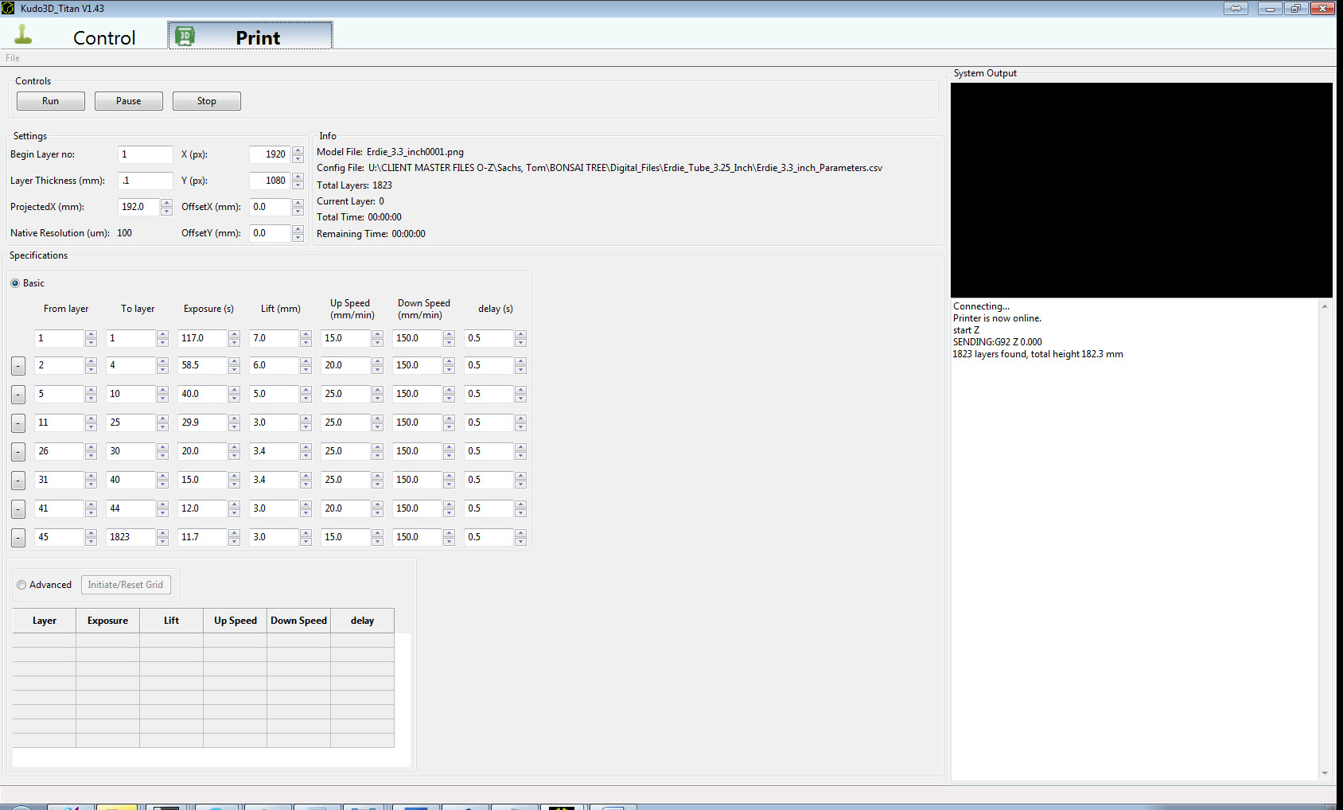Decrease the OffsetY (mm) spinner
The height and width of the screenshot is (810, 1343).
(298, 237)
